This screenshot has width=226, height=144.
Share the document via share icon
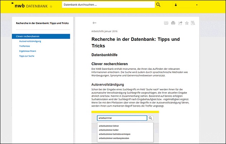point(180,23)
